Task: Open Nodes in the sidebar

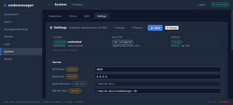Action: click(x=21, y=59)
